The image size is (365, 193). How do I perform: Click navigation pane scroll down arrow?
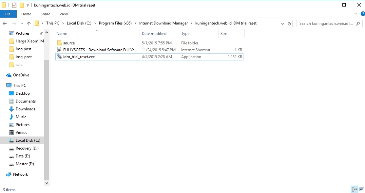pos(47,183)
